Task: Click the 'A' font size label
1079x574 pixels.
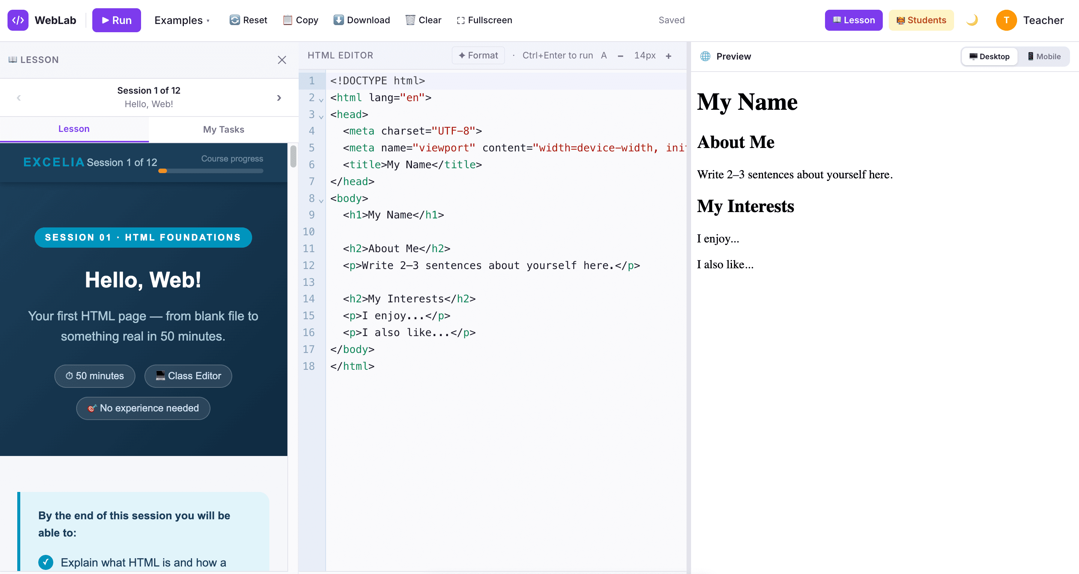Action: (604, 55)
